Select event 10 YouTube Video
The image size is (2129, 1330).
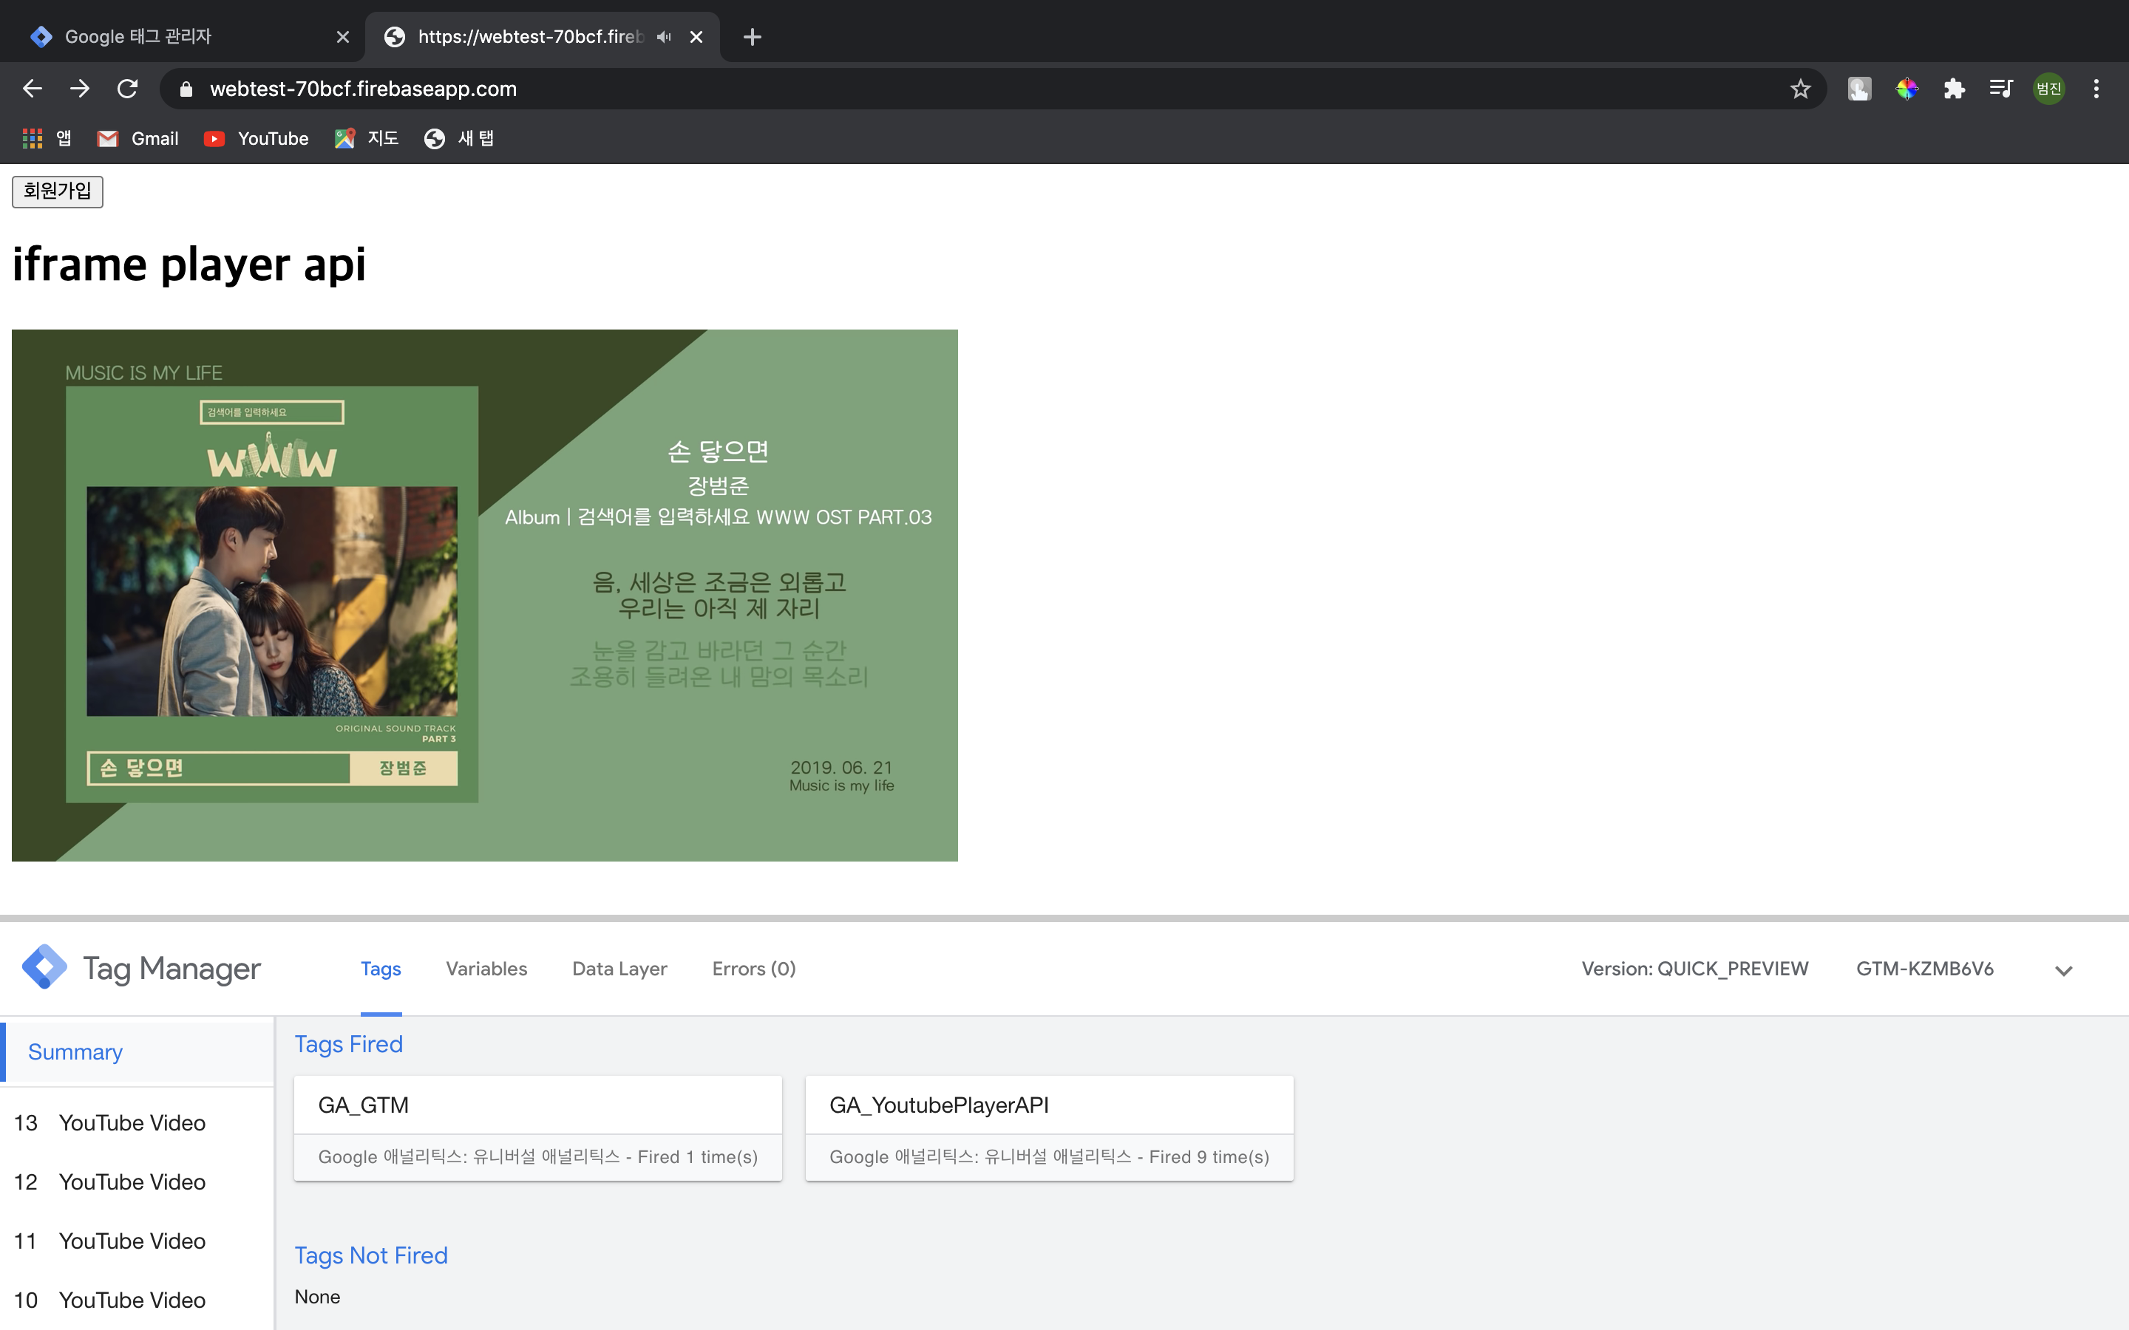tap(136, 1300)
